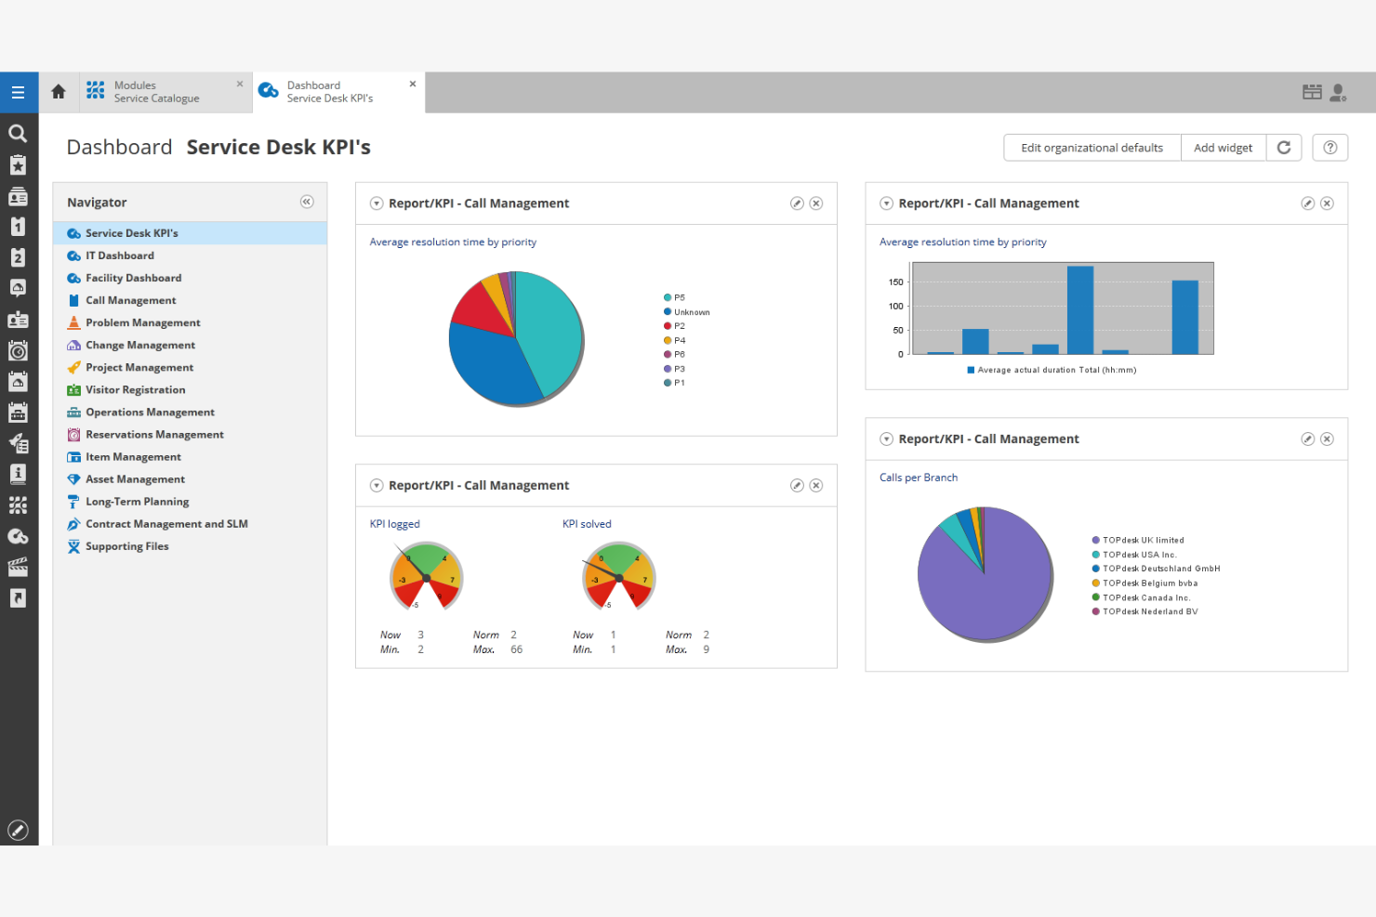Refresh the dashboard with the refresh icon
Viewport: 1376px width, 917px height.
point(1284,147)
